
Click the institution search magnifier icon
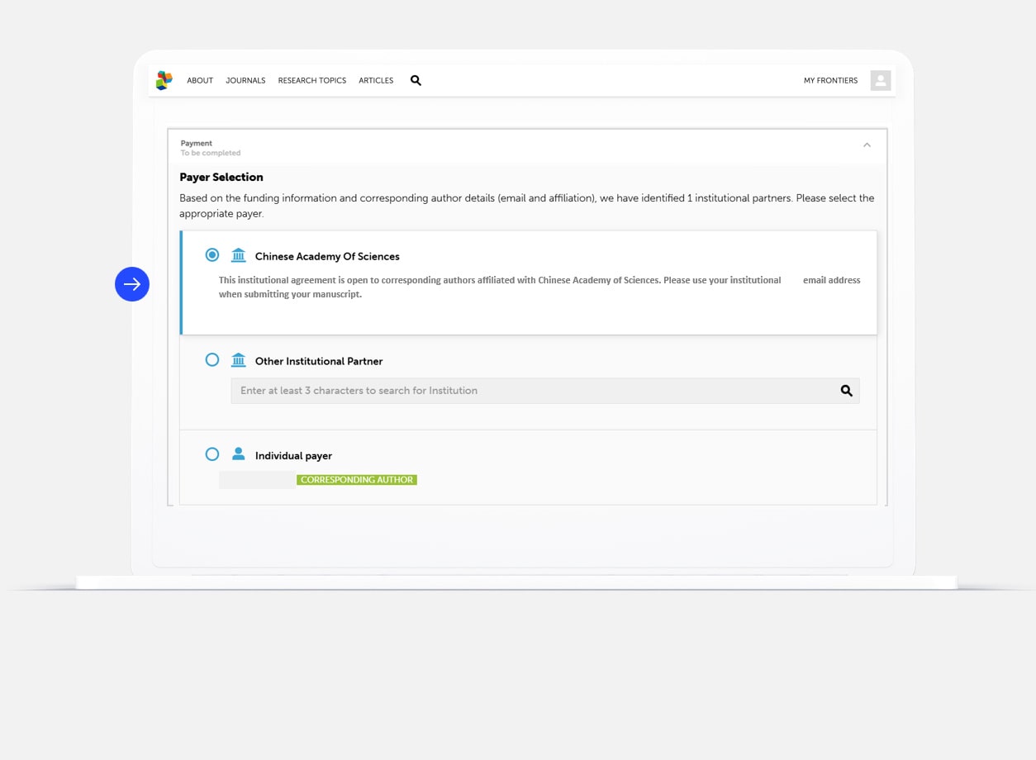tap(846, 391)
